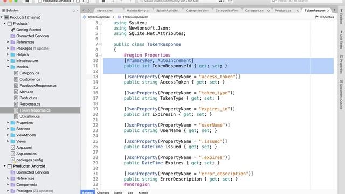Open Customer.cs in the Models folder
Screen dimensions: 345x194
point(30,79)
